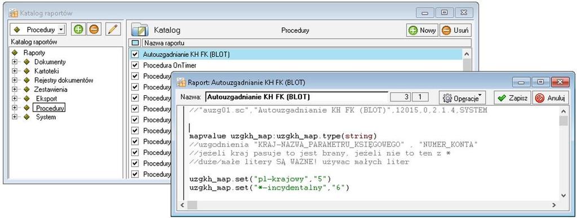Image resolution: width=577 pixels, height=218 pixels.
Task: Select the Kartoteki tree item
Action: click(46, 71)
